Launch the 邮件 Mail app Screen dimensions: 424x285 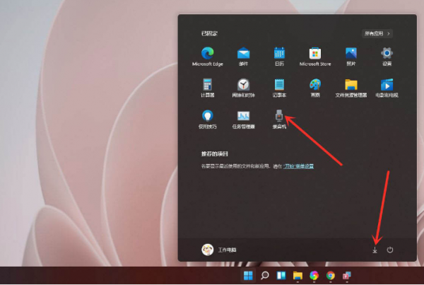(243, 57)
